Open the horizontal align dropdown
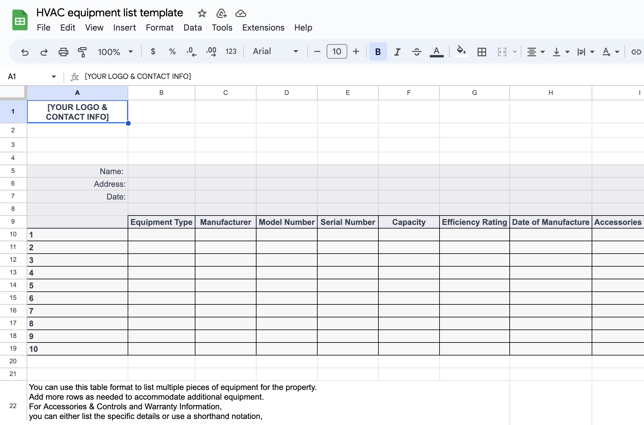This screenshot has height=425, width=644. click(x=536, y=51)
